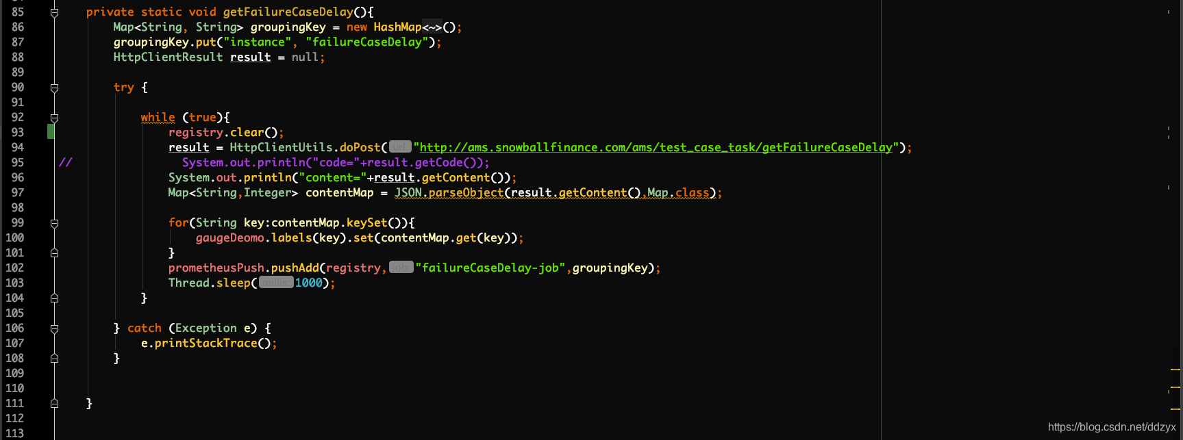This screenshot has height=440, width=1183.
Task: Click the 'catch' keyword
Action: pos(144,328)
